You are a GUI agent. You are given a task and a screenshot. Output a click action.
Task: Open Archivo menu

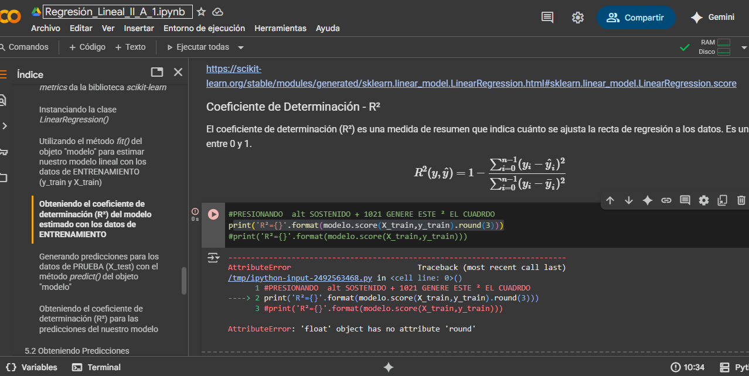pos(46,28)
